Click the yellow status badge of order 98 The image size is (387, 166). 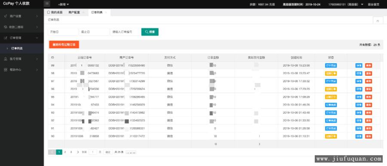pyautogui.click(x=331, y=74)
